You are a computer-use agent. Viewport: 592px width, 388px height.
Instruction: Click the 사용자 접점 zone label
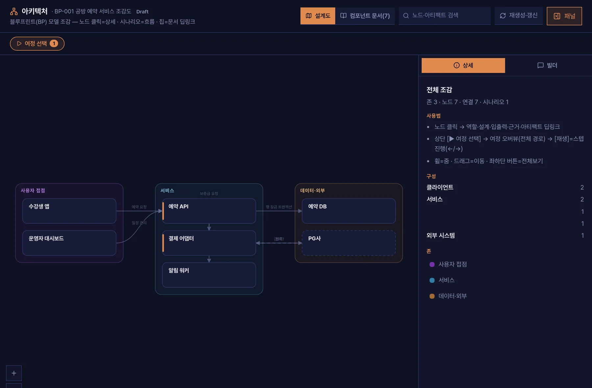coord(33,191)
